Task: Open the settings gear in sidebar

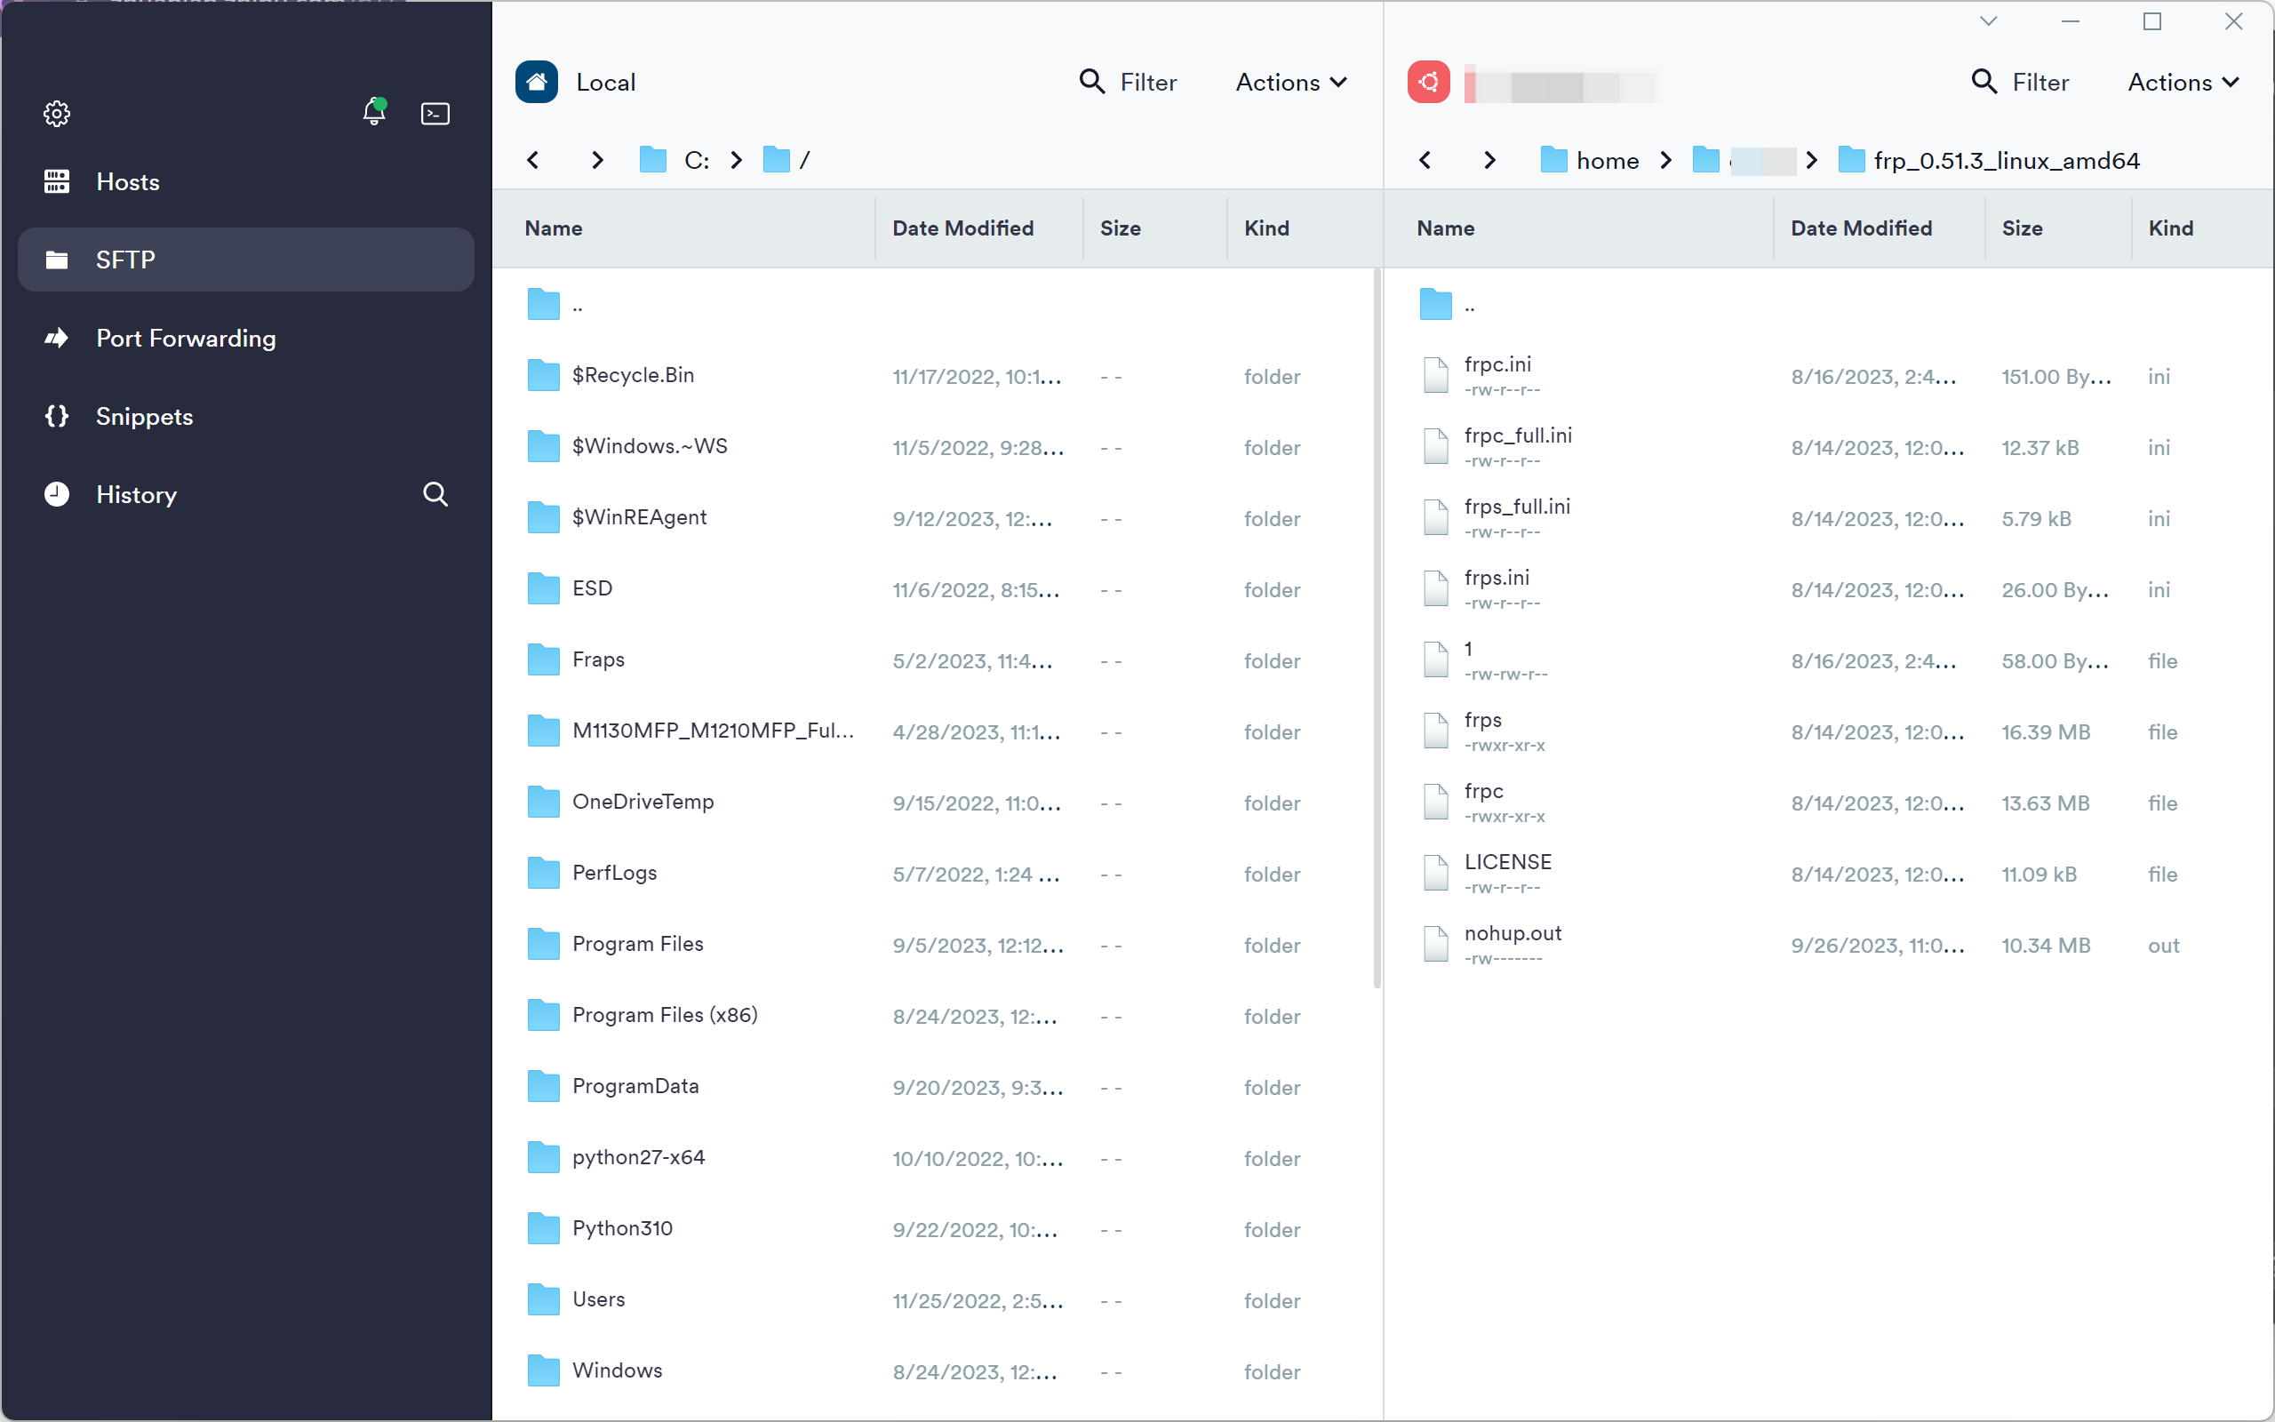Action: (56, 114)
